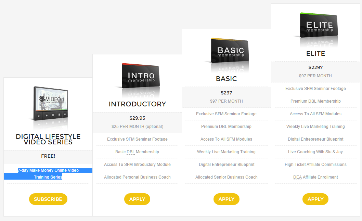Click 'Exclusive SFM Seminar Footage' in Basic plan
The image size is (362, 221).
tap(226, 114)
